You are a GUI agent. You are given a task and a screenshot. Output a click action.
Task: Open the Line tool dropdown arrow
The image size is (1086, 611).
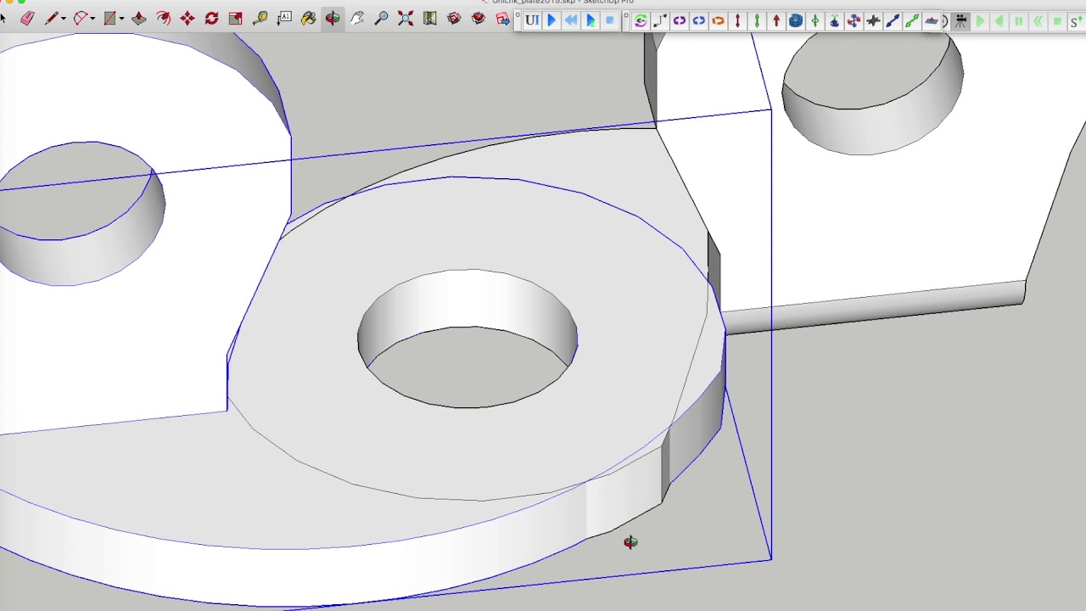pos(64,19)
